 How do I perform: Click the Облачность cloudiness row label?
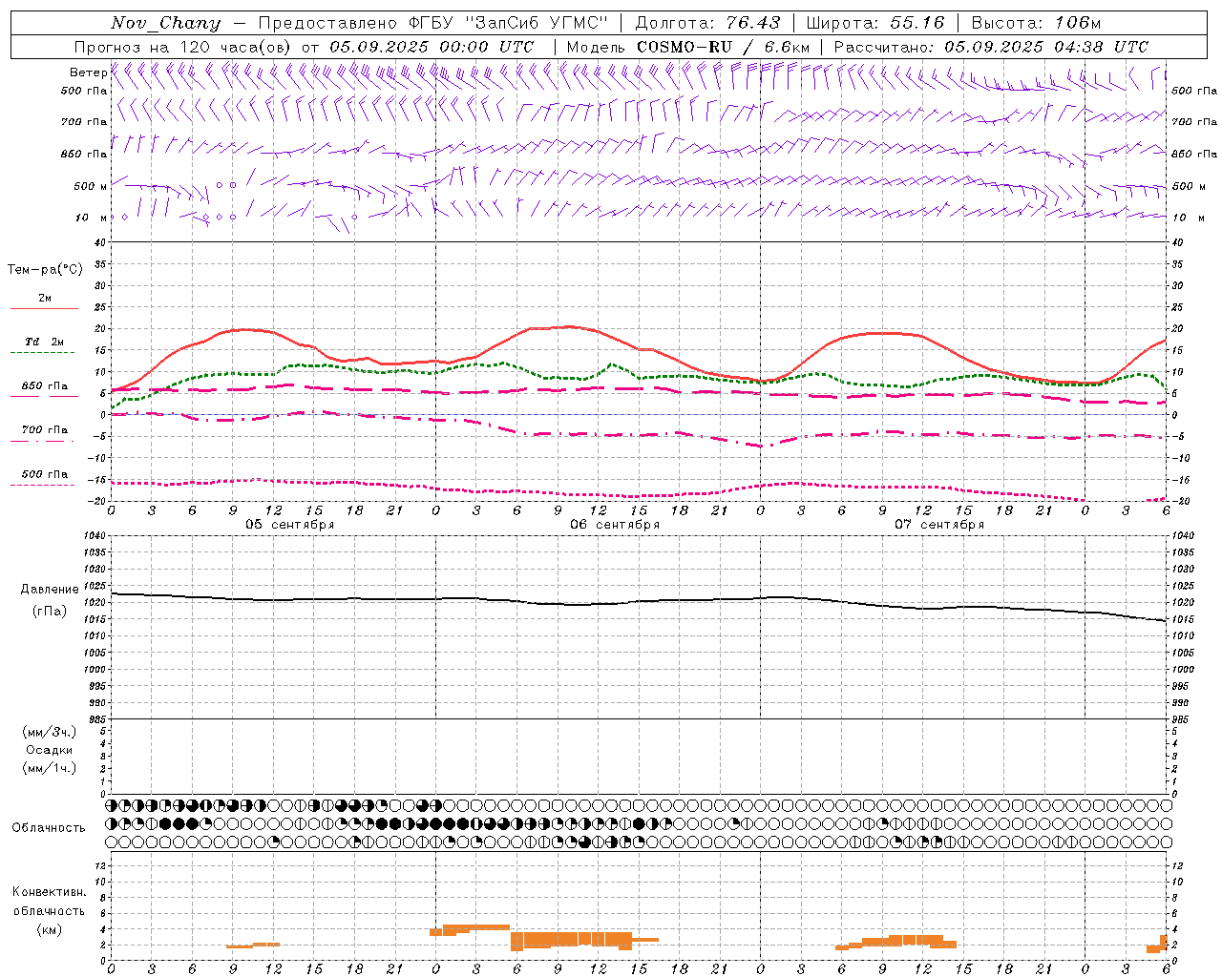click(x=49, y=828)
